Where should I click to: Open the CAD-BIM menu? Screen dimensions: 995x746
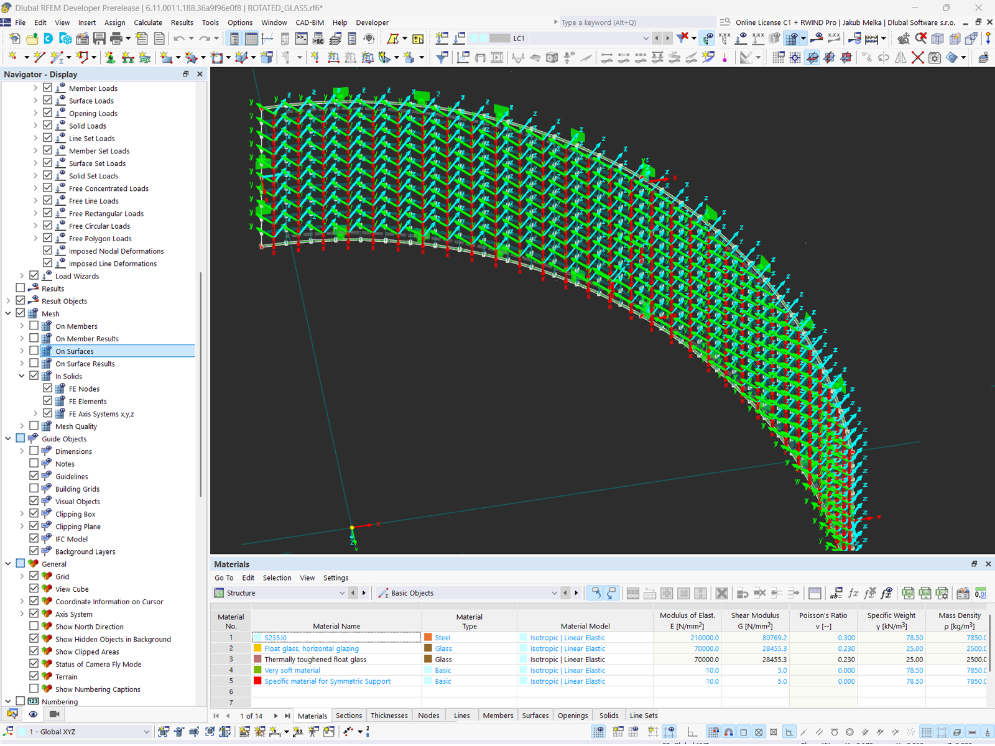(310, 22)
